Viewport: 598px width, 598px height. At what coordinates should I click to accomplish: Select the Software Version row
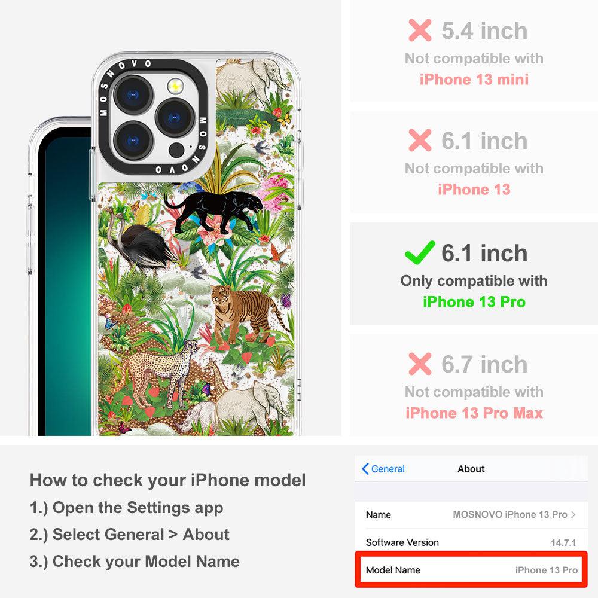(471, 542)
